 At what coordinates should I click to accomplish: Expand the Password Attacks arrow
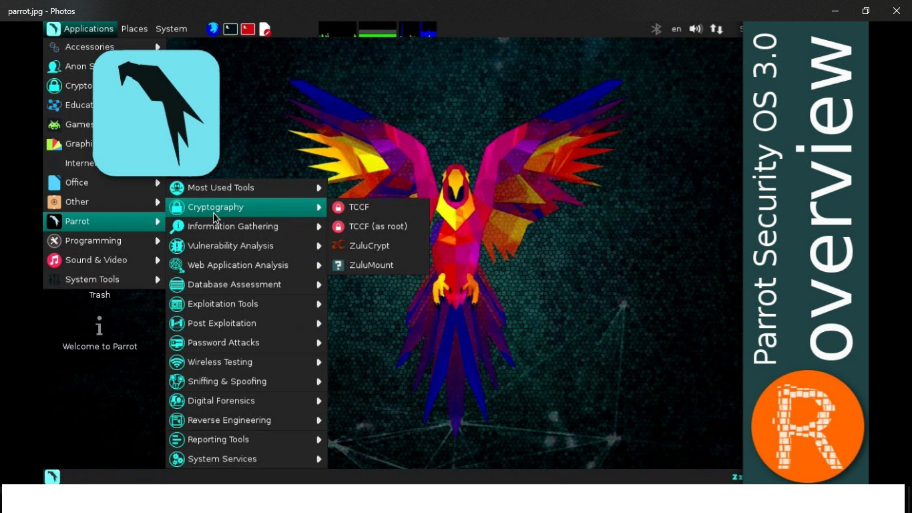319,343
